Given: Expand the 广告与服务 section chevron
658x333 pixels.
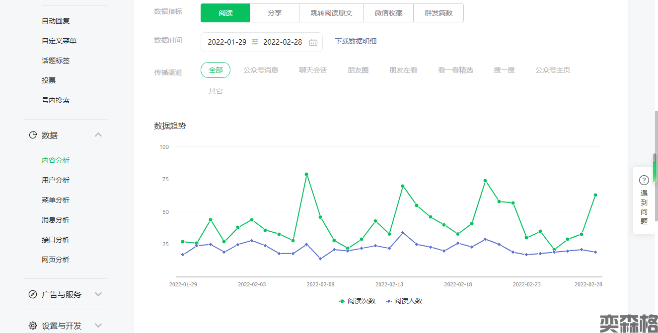Looking at the screenshot, I should coord(98,294).
